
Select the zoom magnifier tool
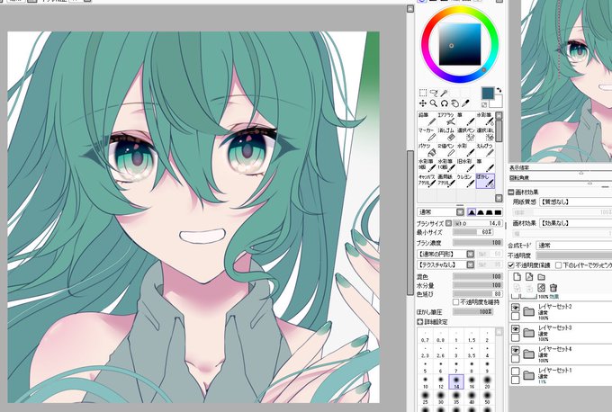pos(434,103)
